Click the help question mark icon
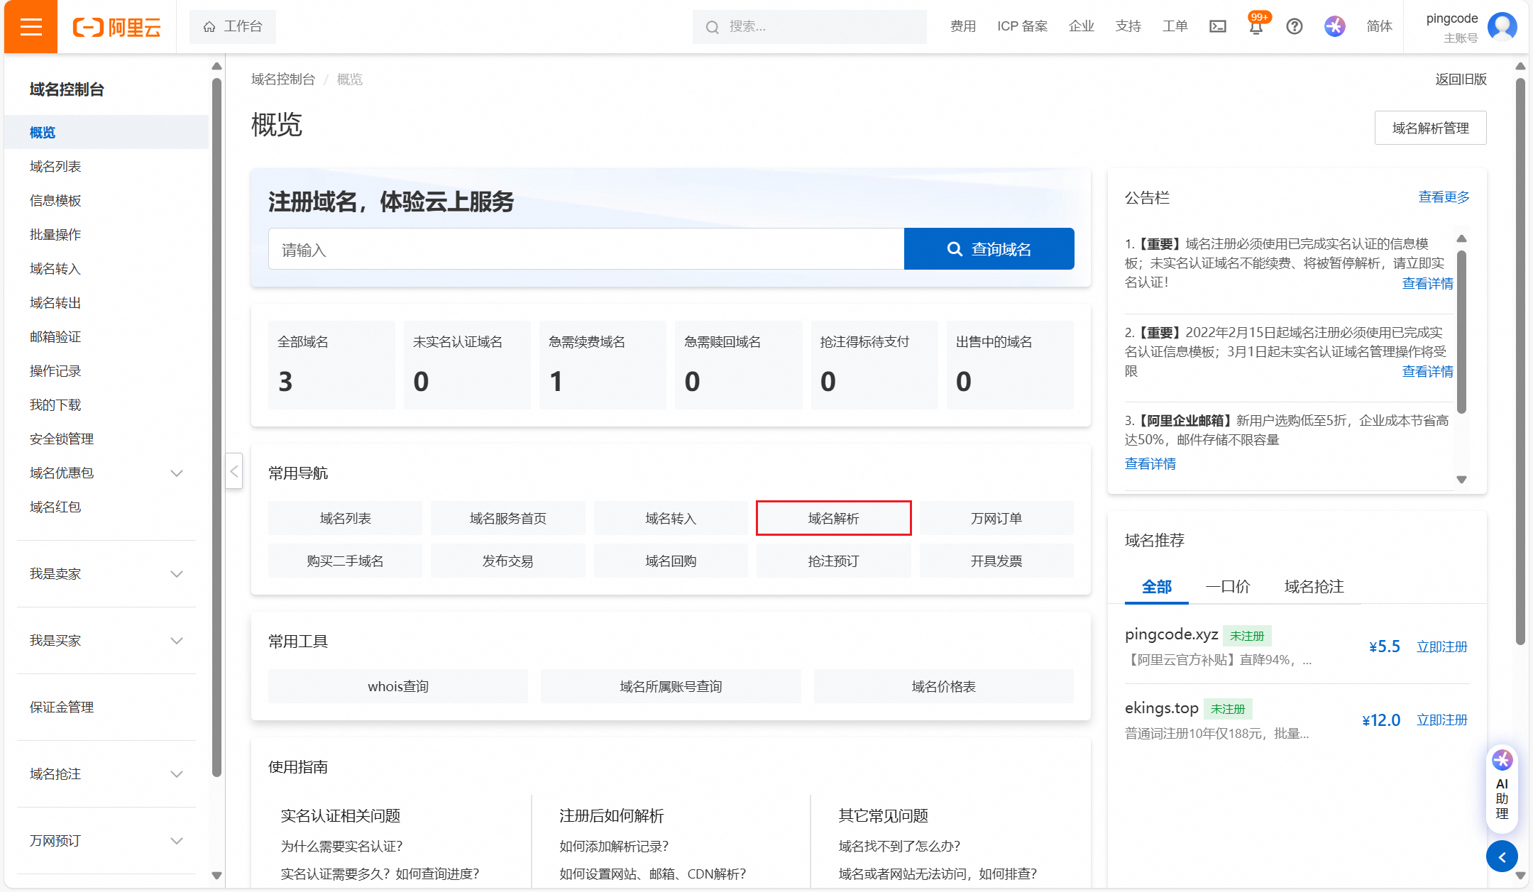The height and width of the screenshot is (892, 1533). (x=1294, y=26)
